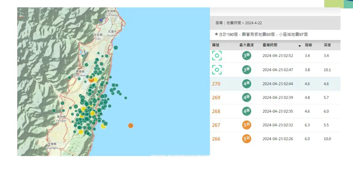Viewport: 353px width, 169px height.
Task: Click the 編號 column header
Action: [x=216, y=45]
